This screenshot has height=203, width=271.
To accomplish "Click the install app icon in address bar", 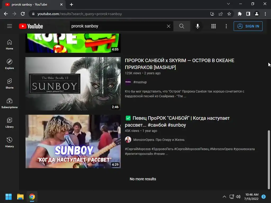I will coord(212,14).
